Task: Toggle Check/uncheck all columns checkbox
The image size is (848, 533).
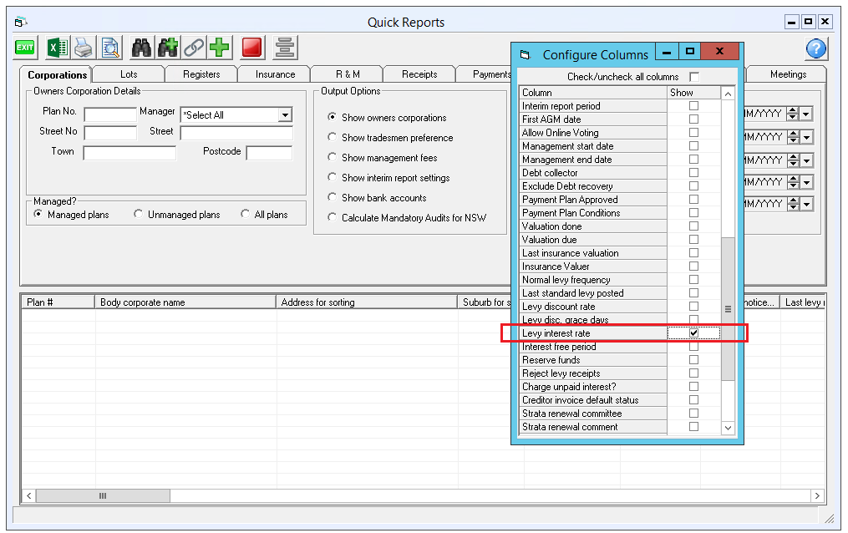Action: tap(694, 77)
